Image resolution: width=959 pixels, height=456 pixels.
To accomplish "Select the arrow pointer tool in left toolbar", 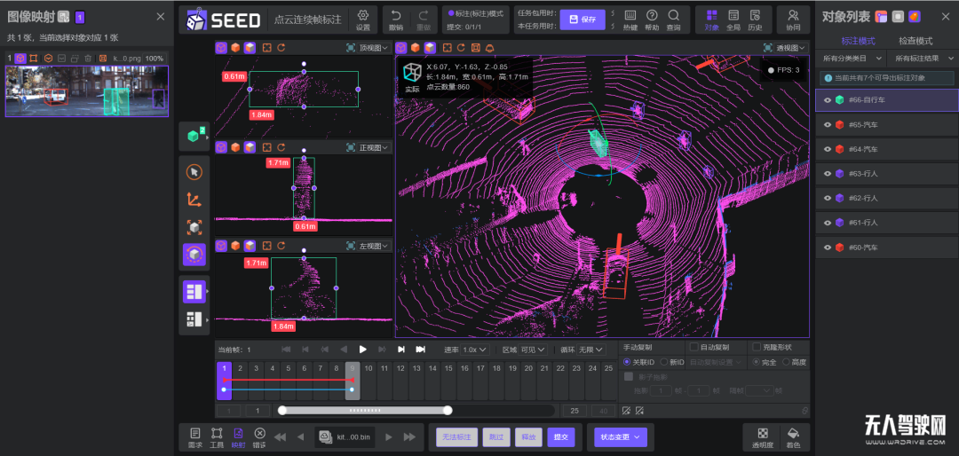I will click(194, 172).
